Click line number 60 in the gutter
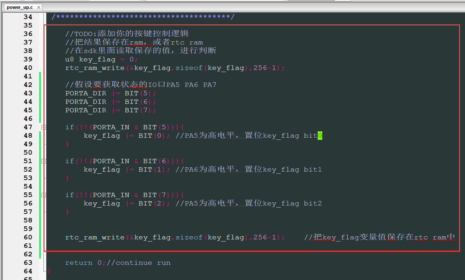Image resolution: width=465 pixels, height=280 pixels. click(28, 237)
